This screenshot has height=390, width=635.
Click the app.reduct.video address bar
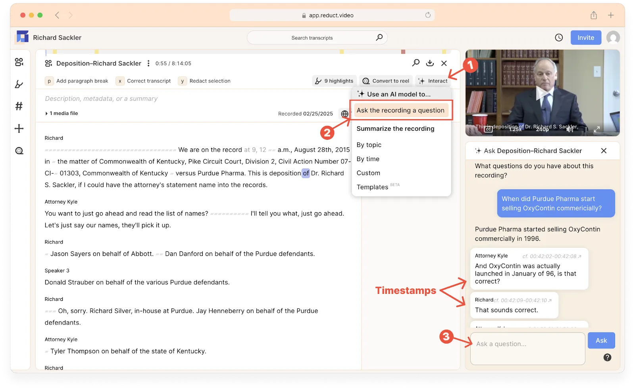(332, 15)
